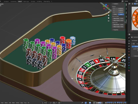Toggle modifier display icon beside Subdivision name
This screenshot has height=104, width=138.
coord(134,44)
